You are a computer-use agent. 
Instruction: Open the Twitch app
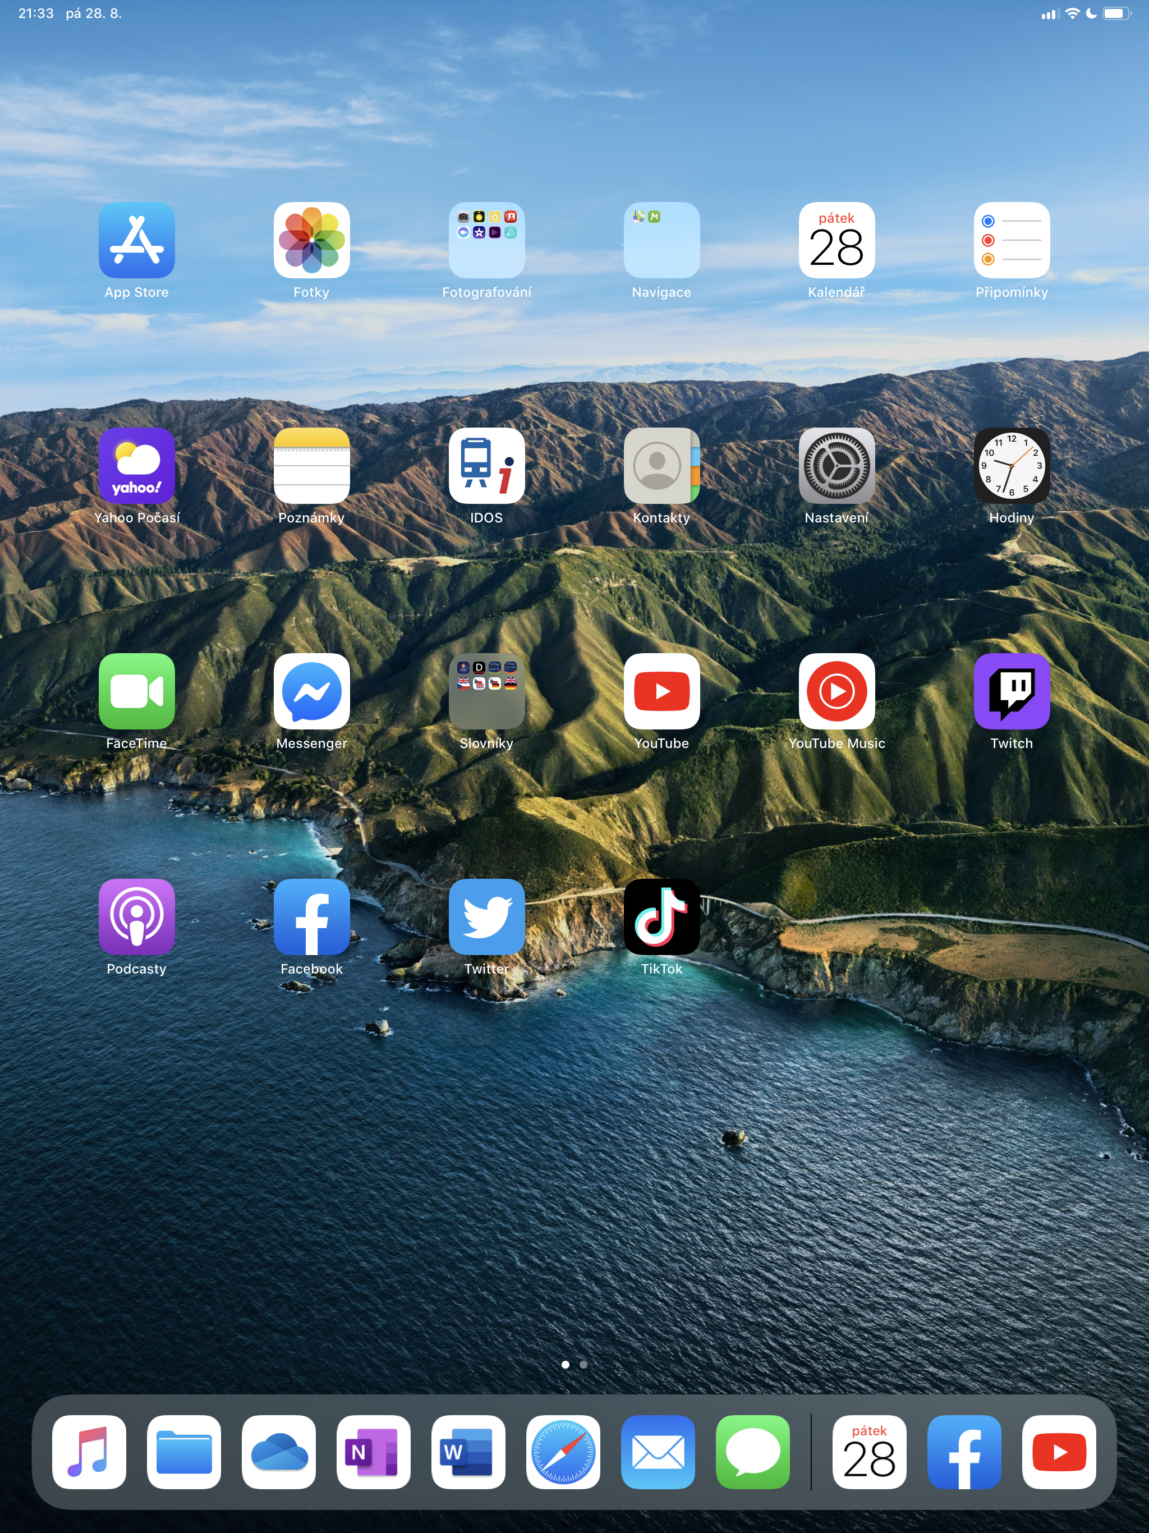point(1011,691)
